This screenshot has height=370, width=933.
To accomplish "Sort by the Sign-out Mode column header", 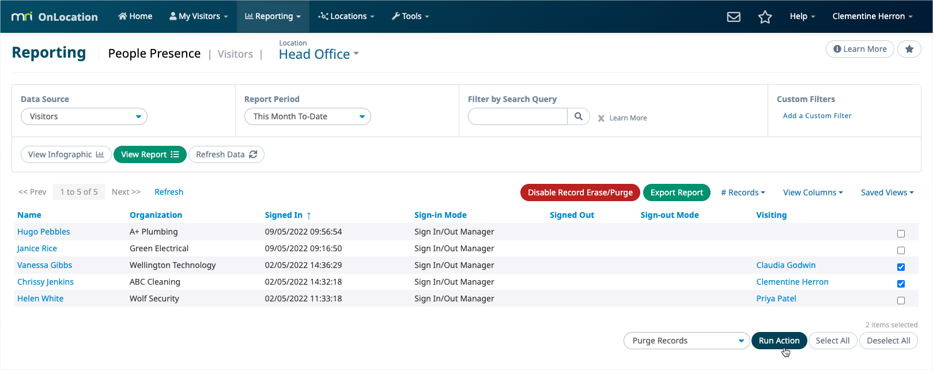I will pos(670,215).
